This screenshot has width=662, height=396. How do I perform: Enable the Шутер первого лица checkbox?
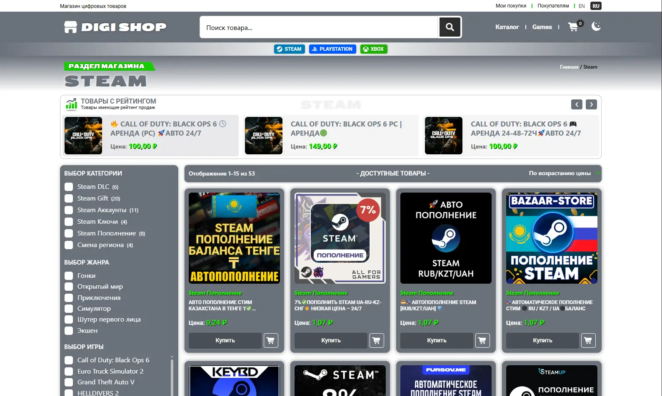69,319
